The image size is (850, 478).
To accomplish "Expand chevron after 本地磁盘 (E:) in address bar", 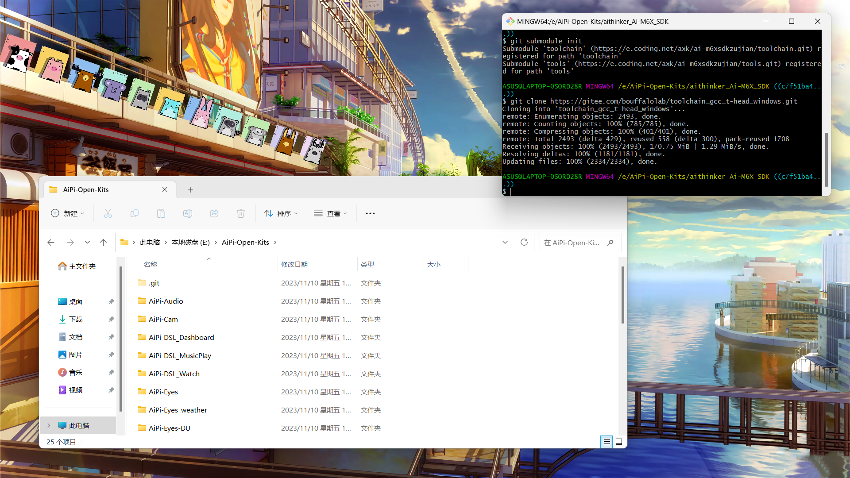I will pyautogui.click(x=216, y=243).
